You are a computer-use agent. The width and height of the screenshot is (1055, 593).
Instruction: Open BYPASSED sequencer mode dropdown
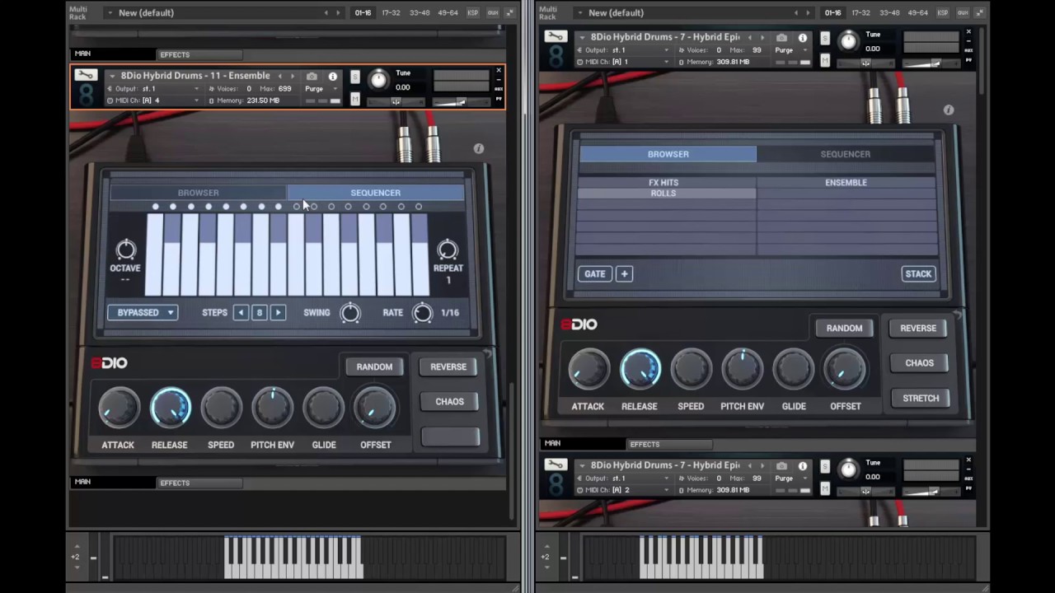[142, 313]
